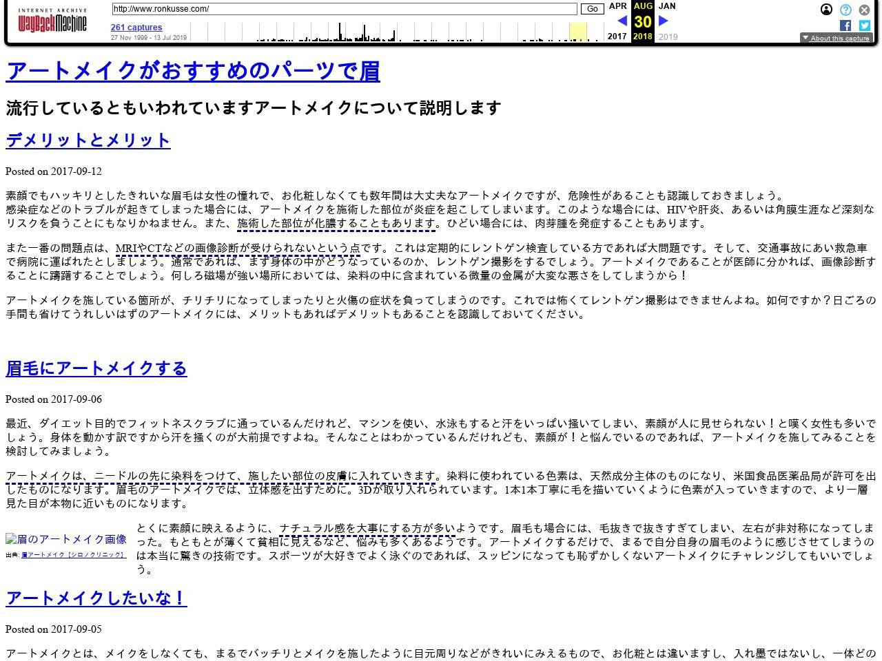Image resolution: width=882 pixels, height=661 pixels.
Task: Open the Wayback help question icon
Action: coord(845,10)
